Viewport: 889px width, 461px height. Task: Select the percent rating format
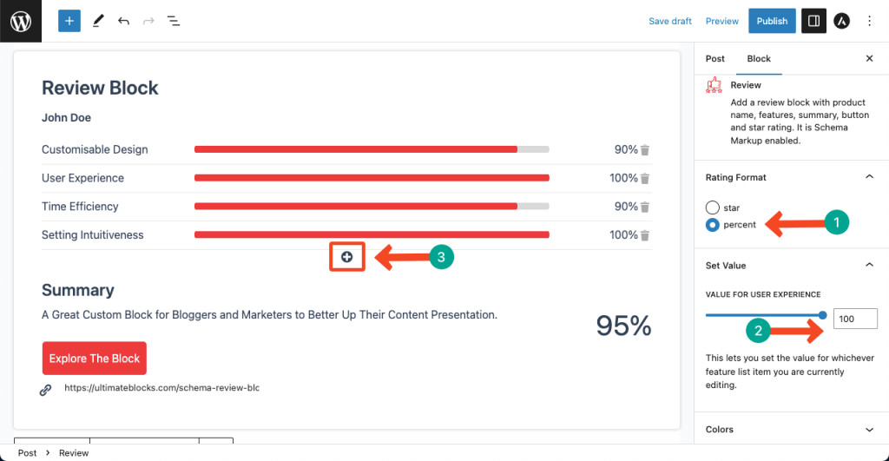pos(713,225)
